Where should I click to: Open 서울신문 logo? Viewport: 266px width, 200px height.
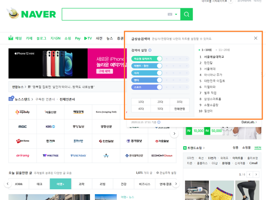click(x=50, y=112)
